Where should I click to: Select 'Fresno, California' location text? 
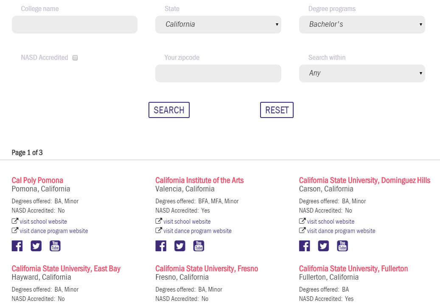(x=182, y=278)
